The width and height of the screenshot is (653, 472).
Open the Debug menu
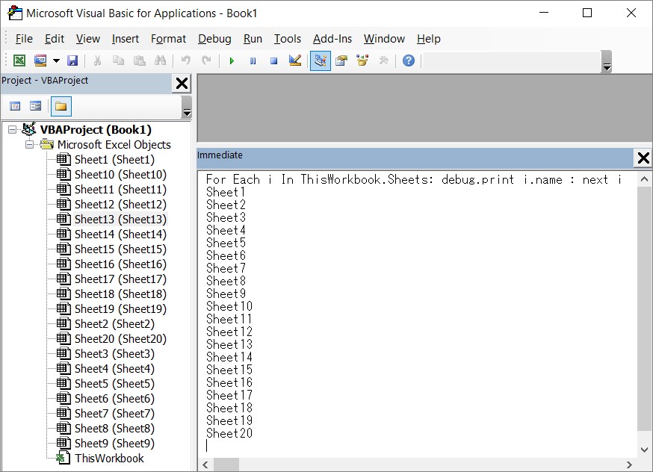tap(214, 39)
